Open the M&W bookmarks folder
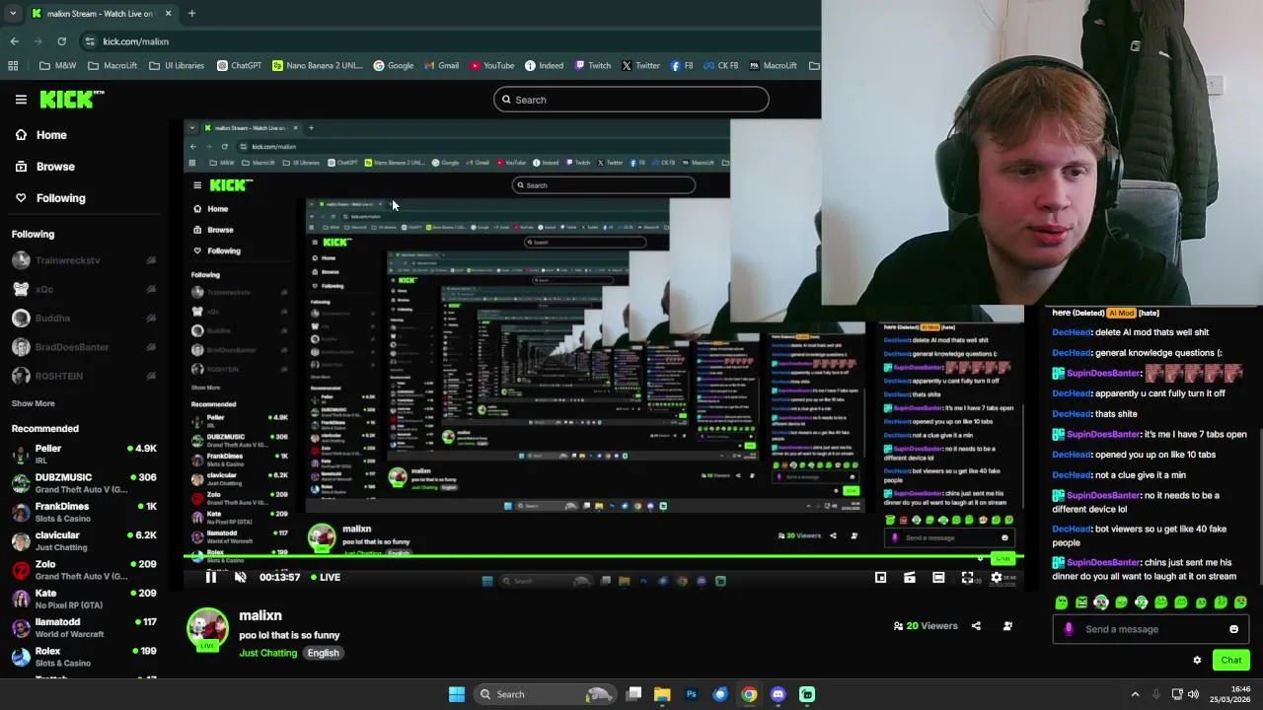 tap(58, 66)
